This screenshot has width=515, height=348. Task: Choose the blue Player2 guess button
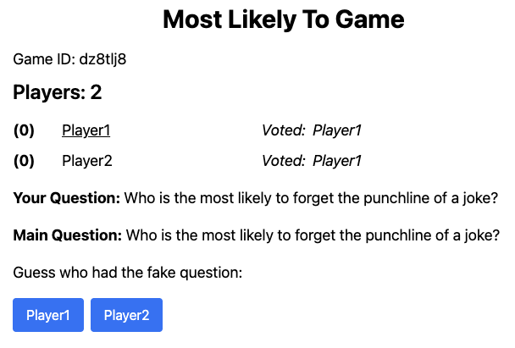pyautogui.click(x=126, y=315)
